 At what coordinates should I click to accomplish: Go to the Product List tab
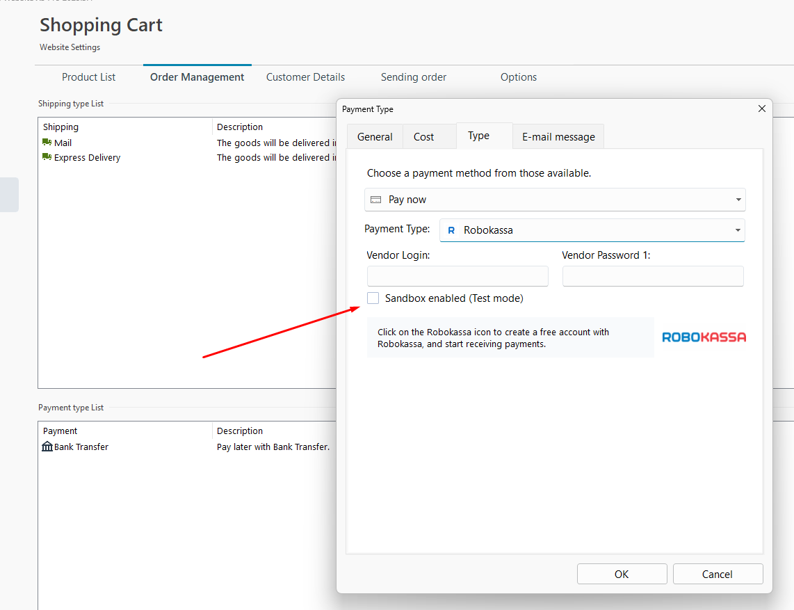pos(88,77)
